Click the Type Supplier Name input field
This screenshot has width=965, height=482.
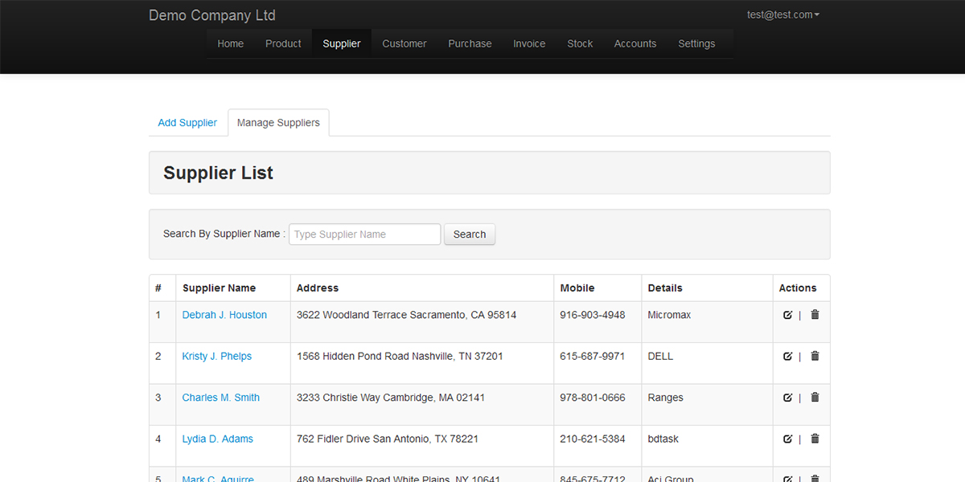click(x=364, y=234)
